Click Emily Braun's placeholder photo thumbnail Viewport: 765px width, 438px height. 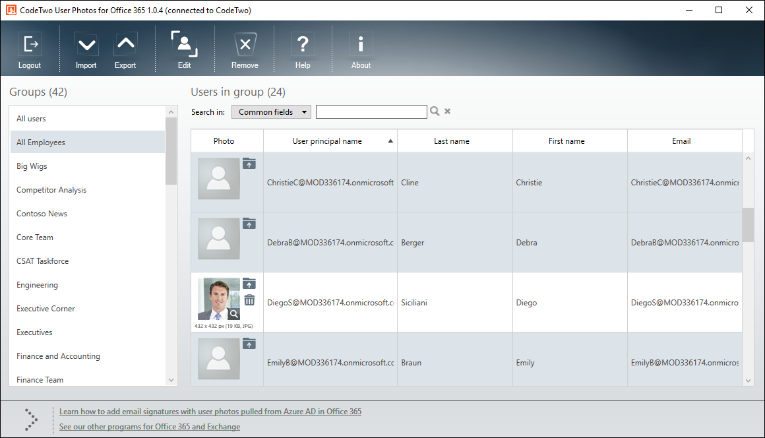[x=218, y=358]
